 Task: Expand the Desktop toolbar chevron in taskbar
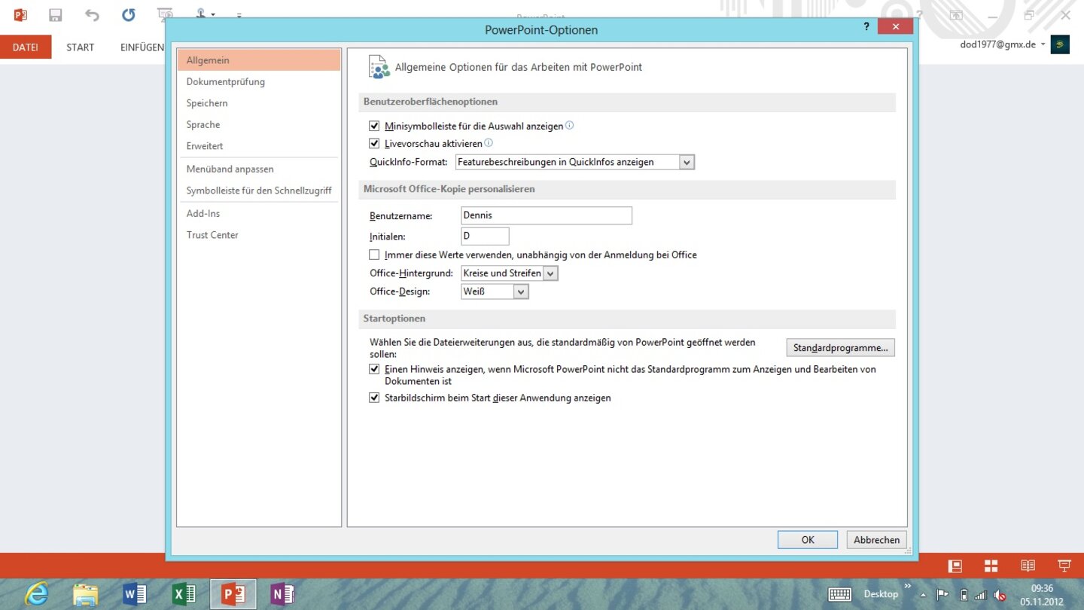click(x=907, y=586)
